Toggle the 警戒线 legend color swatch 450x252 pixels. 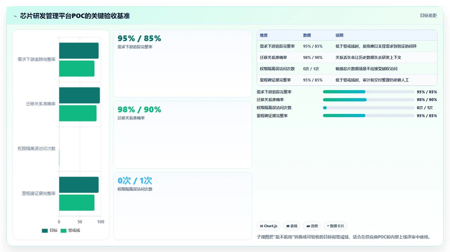click(x=63, y=231)
